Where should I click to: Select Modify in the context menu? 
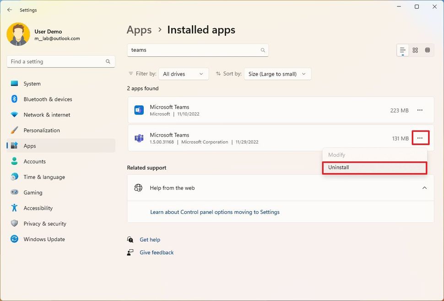pos(336,154)
